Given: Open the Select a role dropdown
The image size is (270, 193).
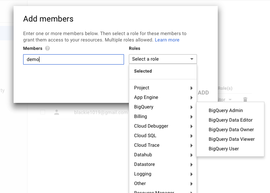Looking at the screenshot, I should pos(163,59).
